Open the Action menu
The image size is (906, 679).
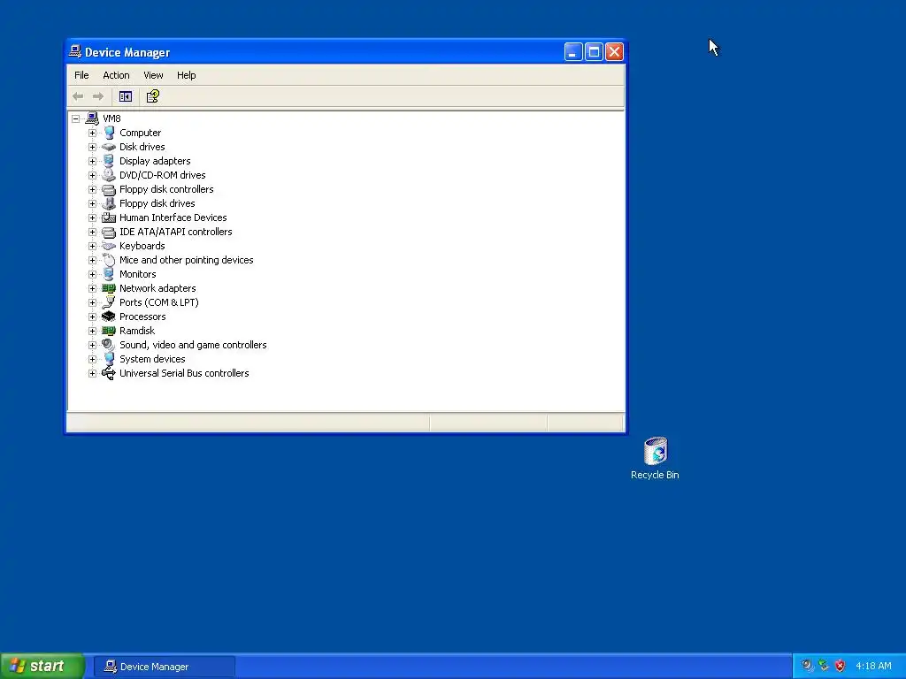[116, 75]
